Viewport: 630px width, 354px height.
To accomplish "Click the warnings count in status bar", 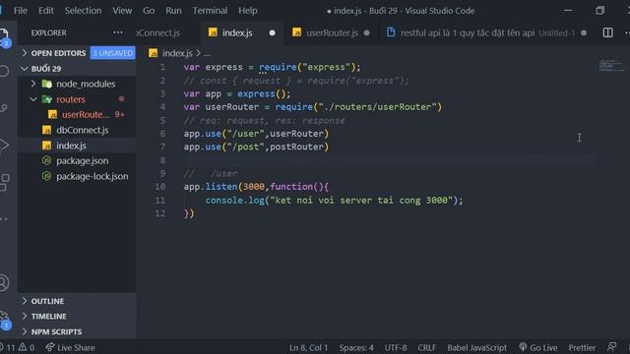I will click(27, 347).
